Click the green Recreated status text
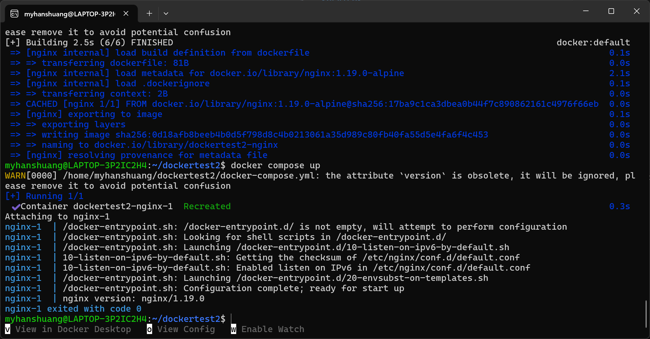 coord(207,206)
